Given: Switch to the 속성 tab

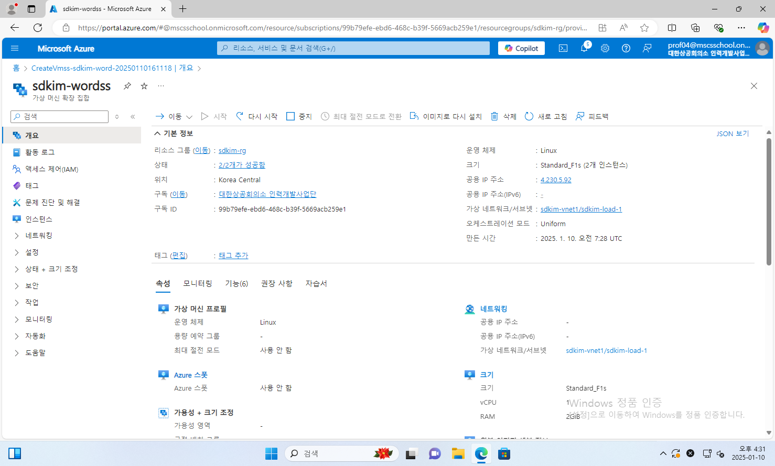Looking at the screenshot, I should click(x=163, y=283).
